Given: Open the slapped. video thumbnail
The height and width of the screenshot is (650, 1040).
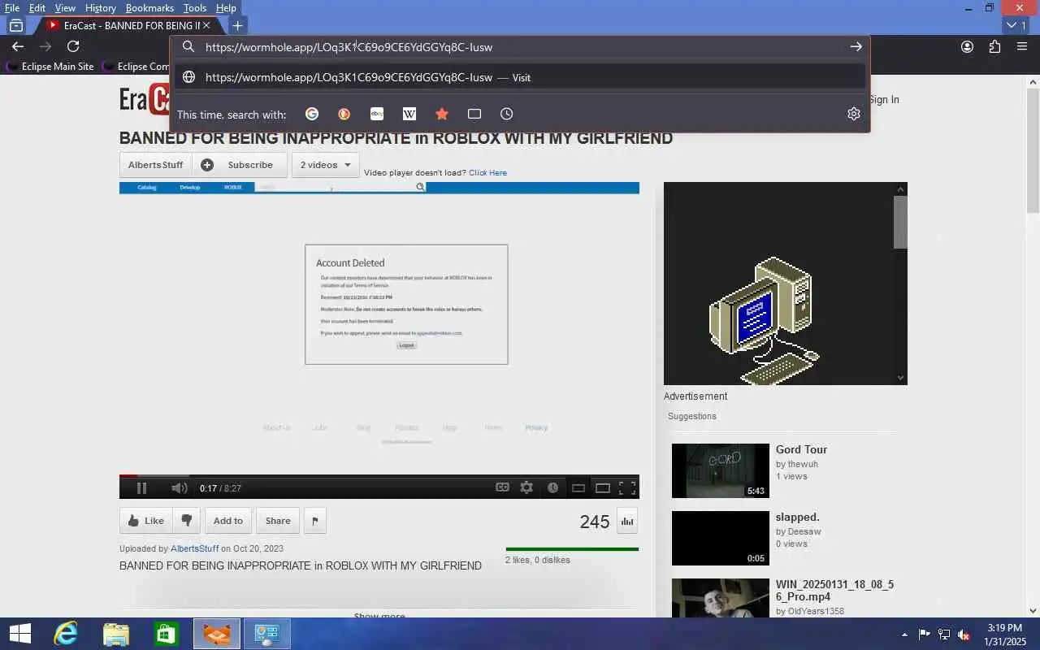Looking at the screenshot, I should (720, 538).
